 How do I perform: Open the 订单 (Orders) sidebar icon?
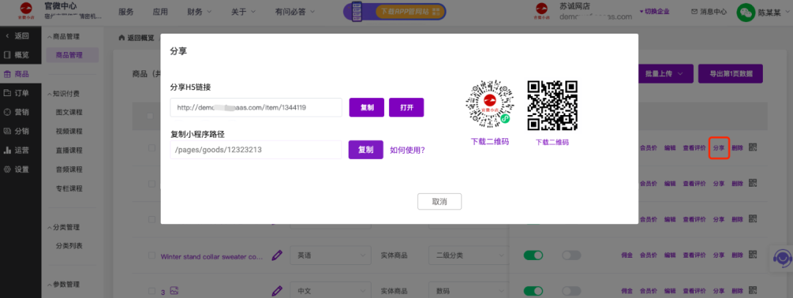coord(8,93)
